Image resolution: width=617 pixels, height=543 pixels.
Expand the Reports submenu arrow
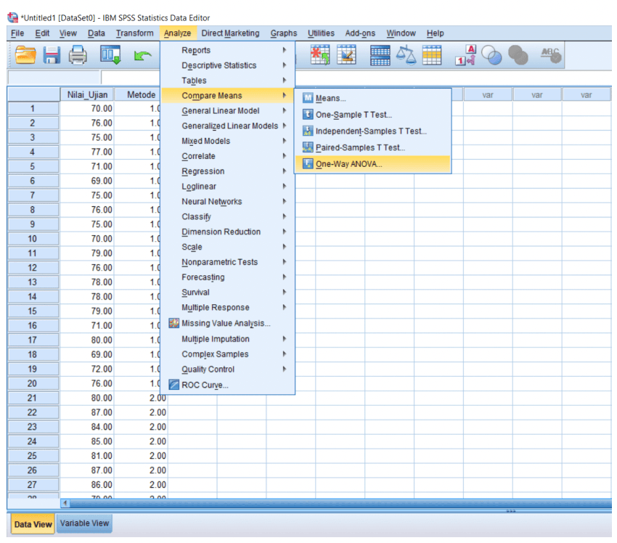point(284,50)
